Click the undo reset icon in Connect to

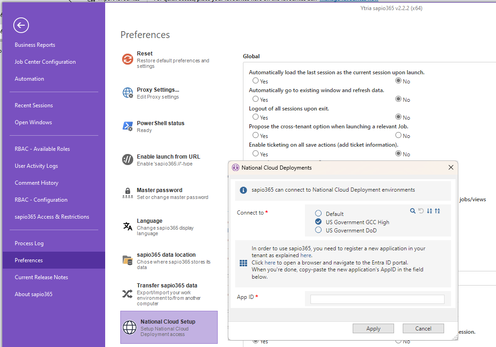click(x=421, y=211)
